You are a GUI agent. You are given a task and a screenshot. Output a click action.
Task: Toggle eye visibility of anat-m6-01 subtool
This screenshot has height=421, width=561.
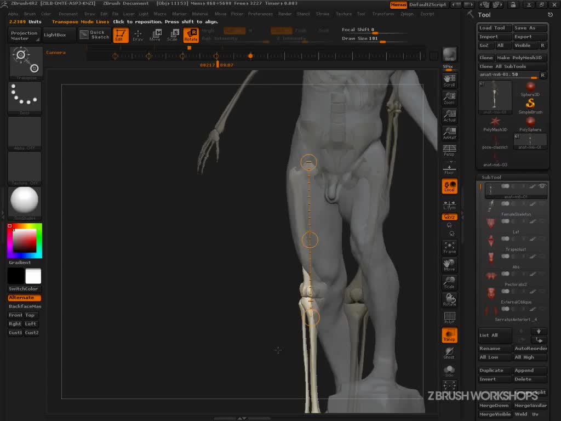(542, 186)
